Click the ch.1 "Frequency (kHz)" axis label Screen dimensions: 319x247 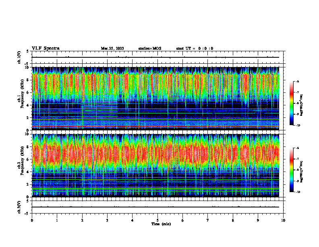[x=22, y=94]
